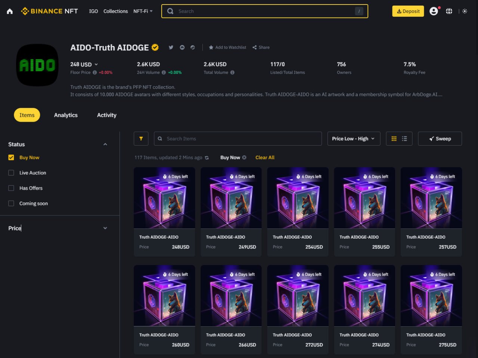Viewport: 478px width, 358px height.
Task: Tick the Coming soon filter
Action: click(x=11, y=203)
